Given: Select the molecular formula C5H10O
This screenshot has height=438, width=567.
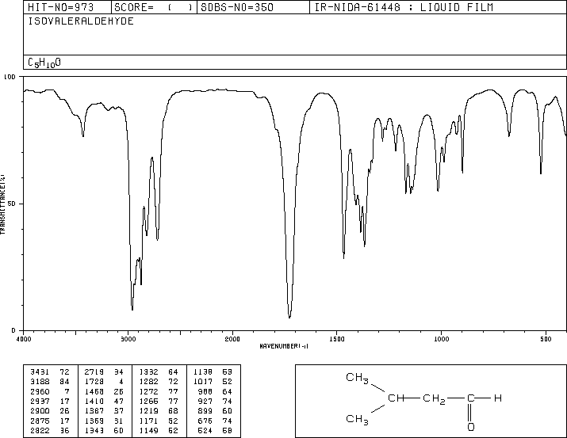Looking at the screenshot, I should pyautogui.click(x=44, y=63).
